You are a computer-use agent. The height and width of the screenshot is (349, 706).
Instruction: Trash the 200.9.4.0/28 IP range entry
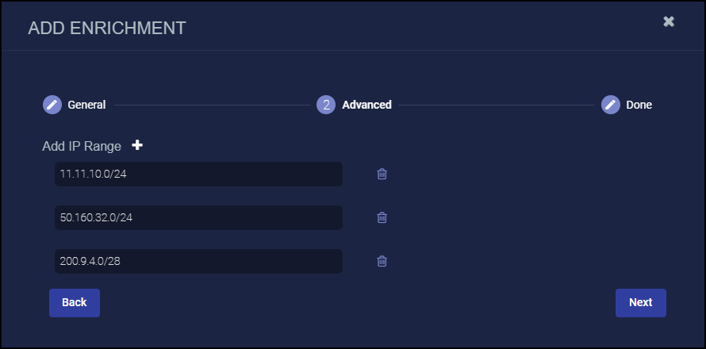tap(382, 261)
